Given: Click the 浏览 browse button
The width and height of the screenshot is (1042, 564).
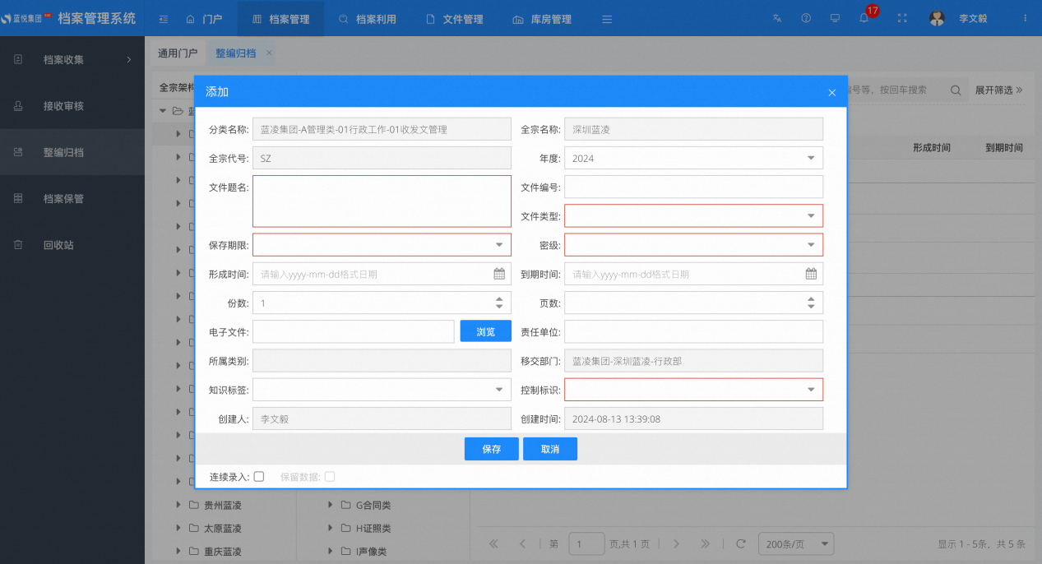Looking at the screenshot, I should [485, 331].
